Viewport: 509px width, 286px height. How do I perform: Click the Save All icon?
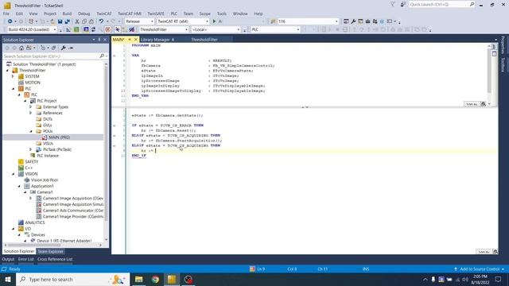click(x=67, y=21)
